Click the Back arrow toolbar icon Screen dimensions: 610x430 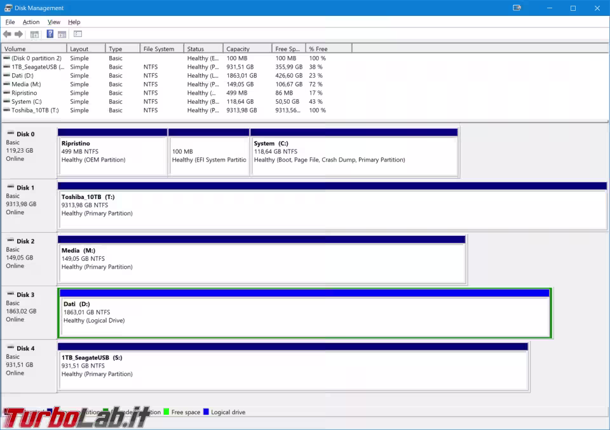(7, 34)
